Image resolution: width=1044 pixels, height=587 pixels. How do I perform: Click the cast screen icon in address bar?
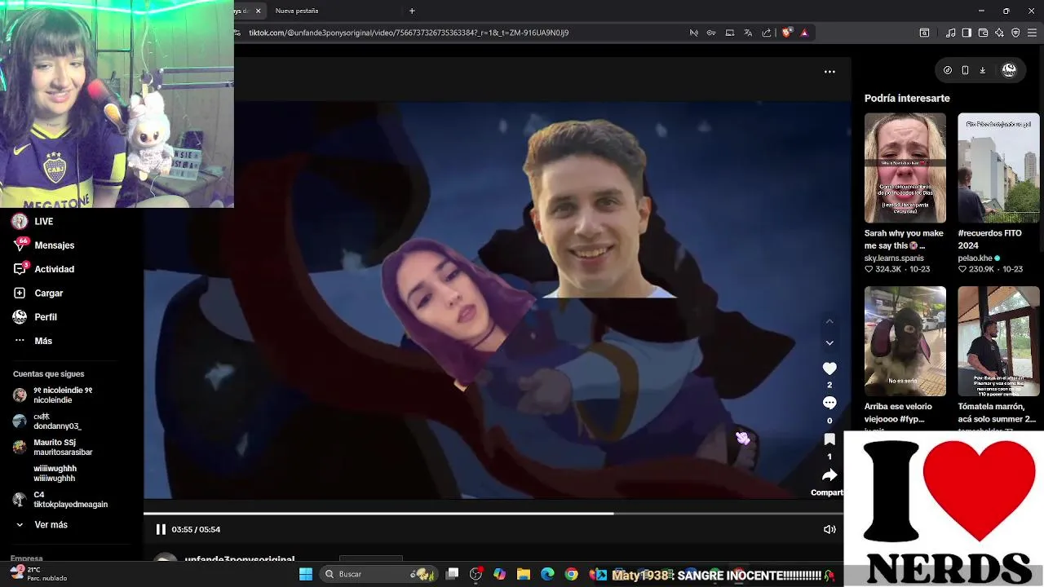pyautogui.click(x=730, y=33)
